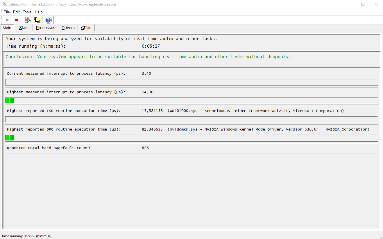This screenshot has width=383, height=239.
Task: Click the LatencyMon window title text
Action: coord(62,4)
